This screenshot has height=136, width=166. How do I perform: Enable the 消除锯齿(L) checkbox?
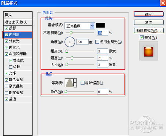pos(82,83)
